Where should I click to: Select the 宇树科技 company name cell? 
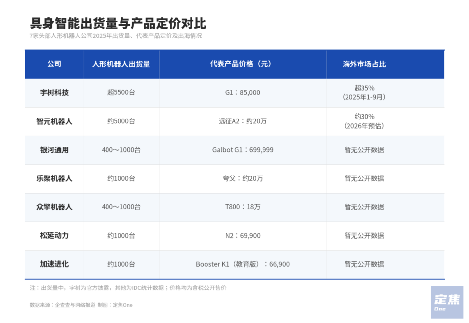click(x=54, y=93)
